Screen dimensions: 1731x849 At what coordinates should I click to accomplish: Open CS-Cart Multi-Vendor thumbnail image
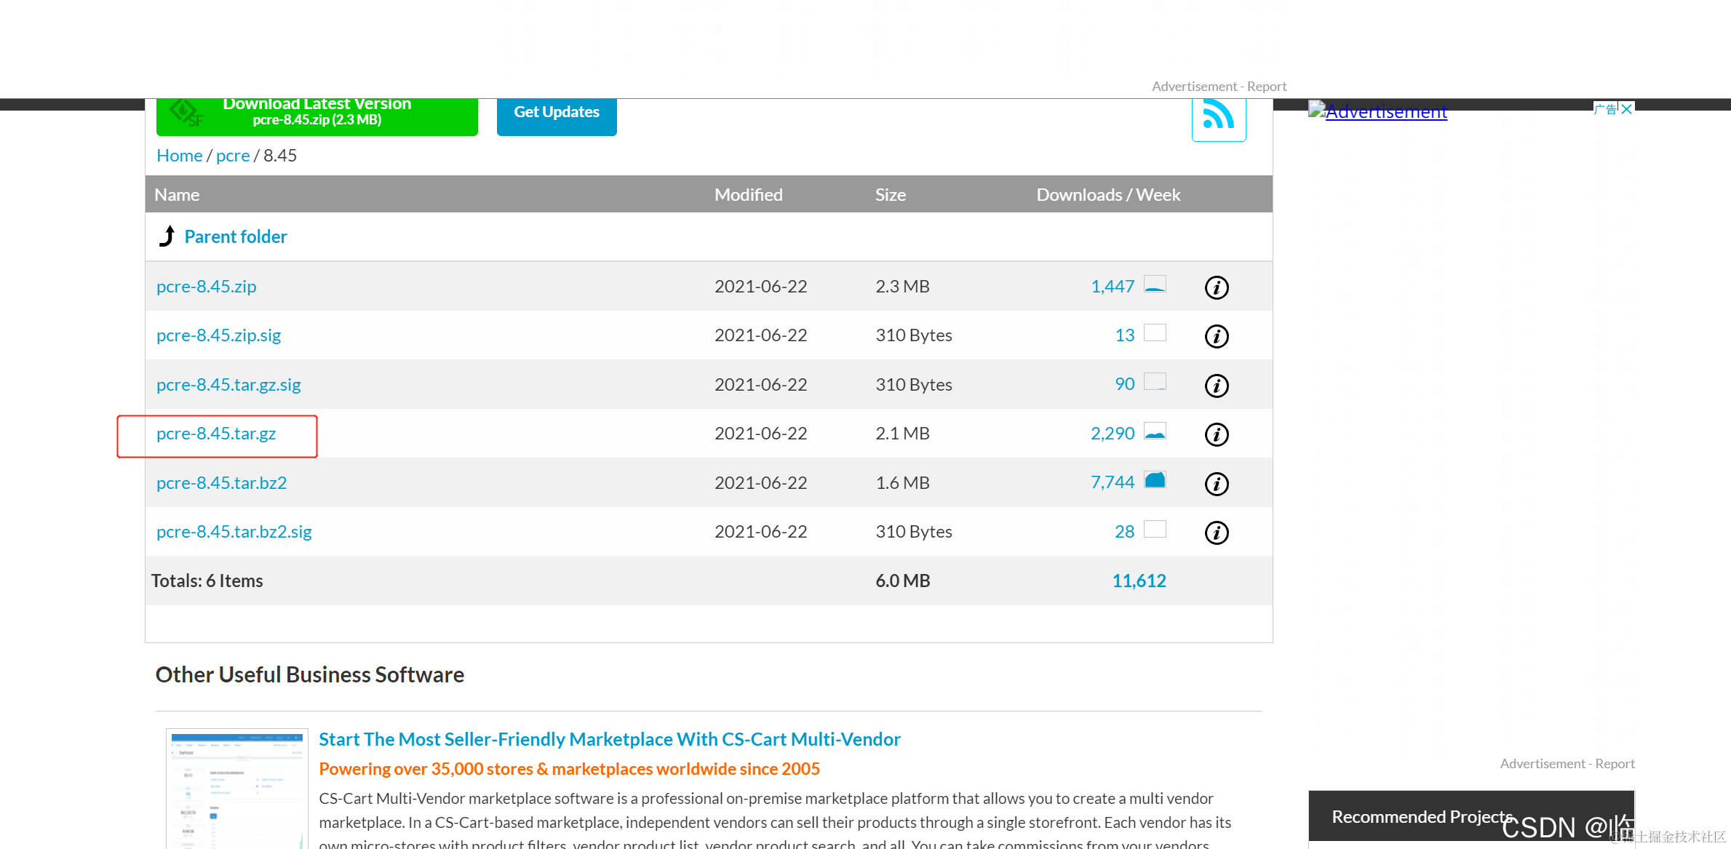[236, 789]
